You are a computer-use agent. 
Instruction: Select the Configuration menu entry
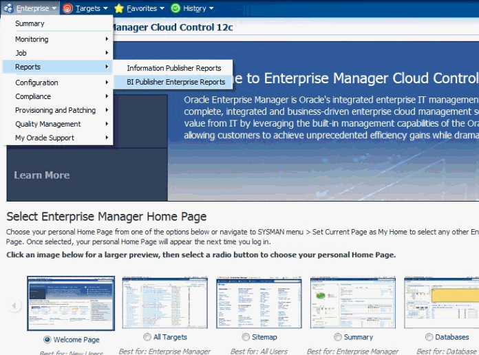coord(57,83)
